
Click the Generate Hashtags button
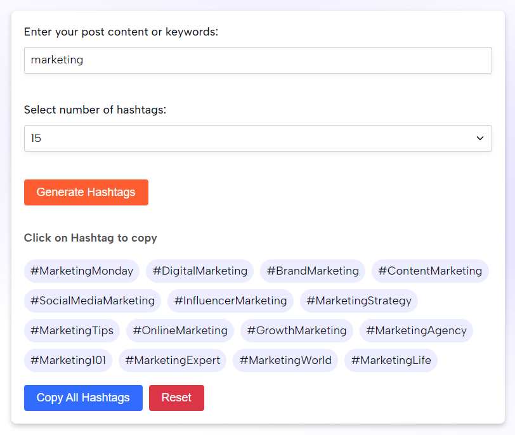[x=86, y=192]
